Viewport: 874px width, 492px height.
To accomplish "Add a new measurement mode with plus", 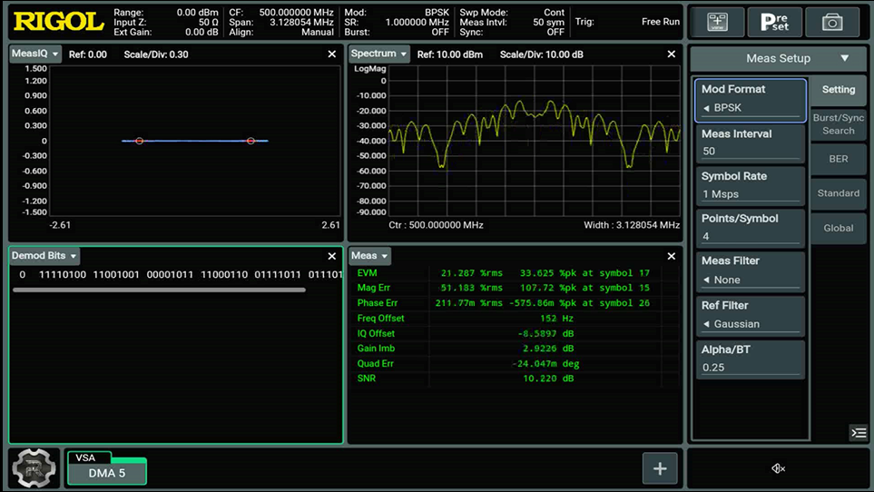I will point(660,468).
